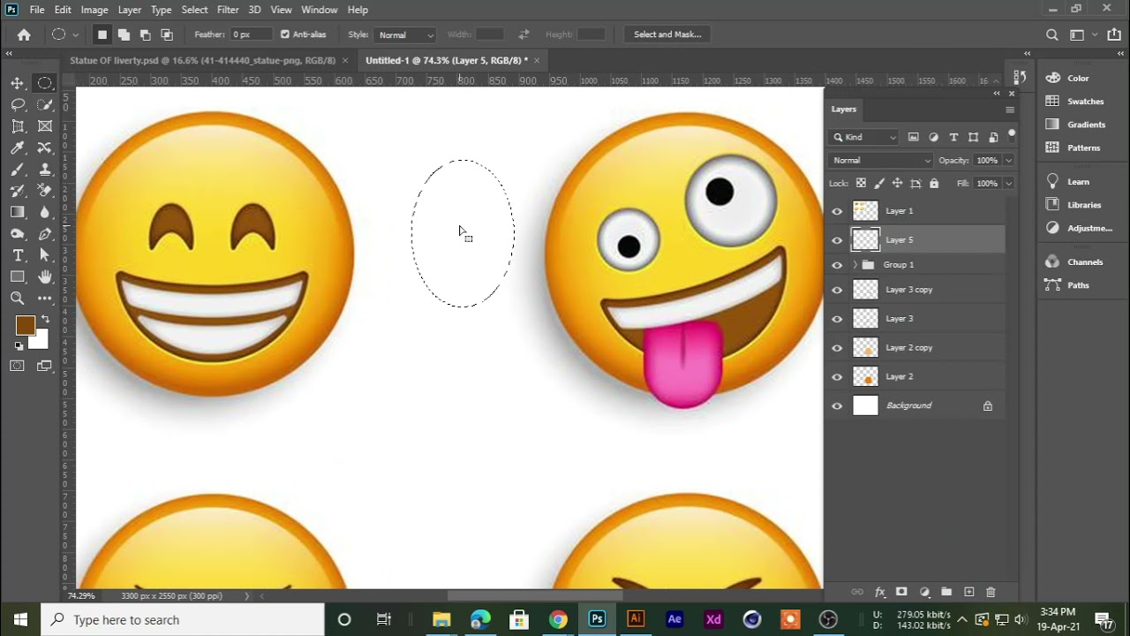
Task: Choose Add to Selection mode
Action: click(x=124, y=34)
